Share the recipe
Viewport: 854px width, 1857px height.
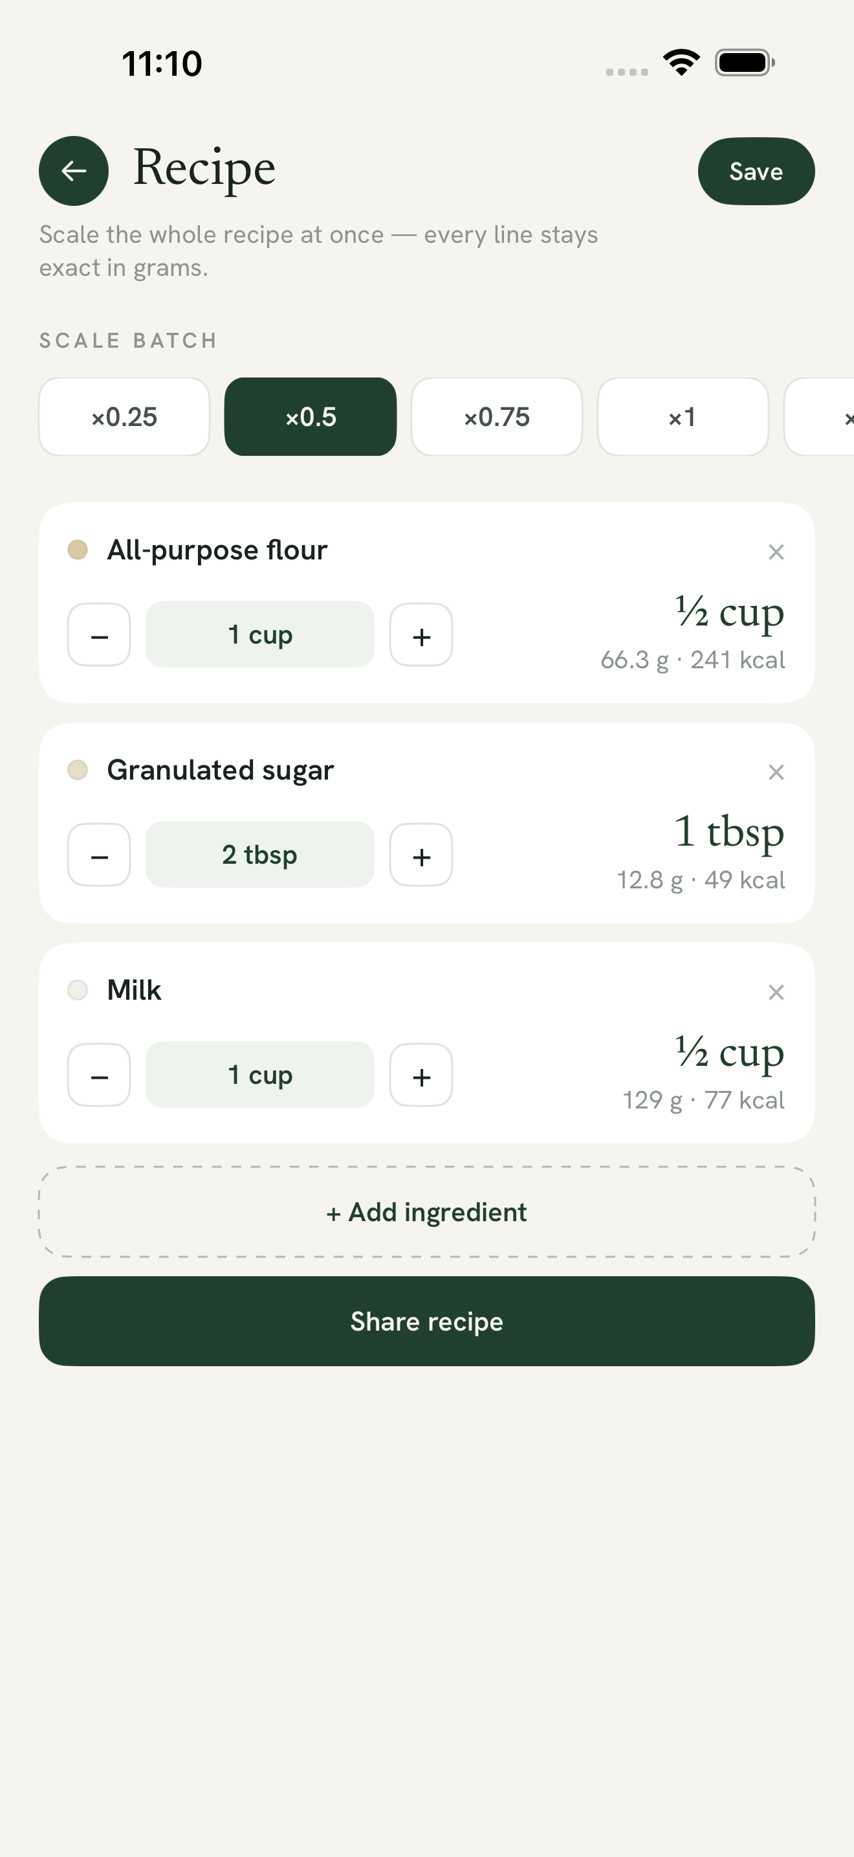[x=427, y=1321]
